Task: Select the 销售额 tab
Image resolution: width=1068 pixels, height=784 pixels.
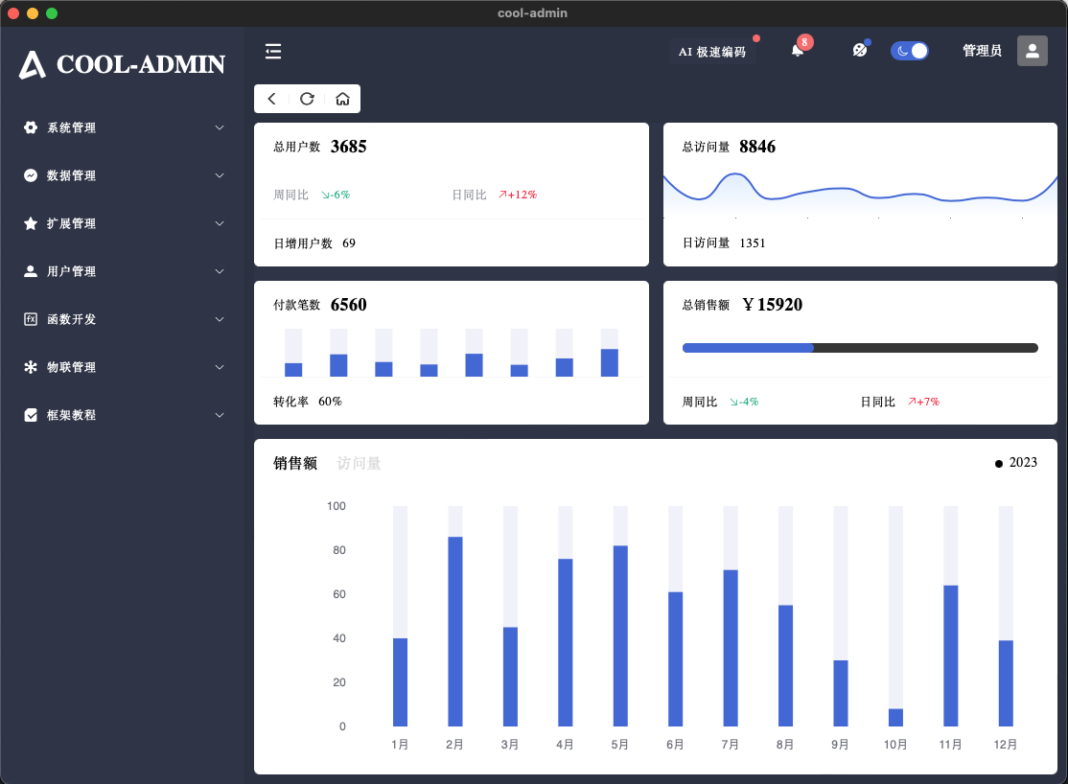Action: point(295,464)
